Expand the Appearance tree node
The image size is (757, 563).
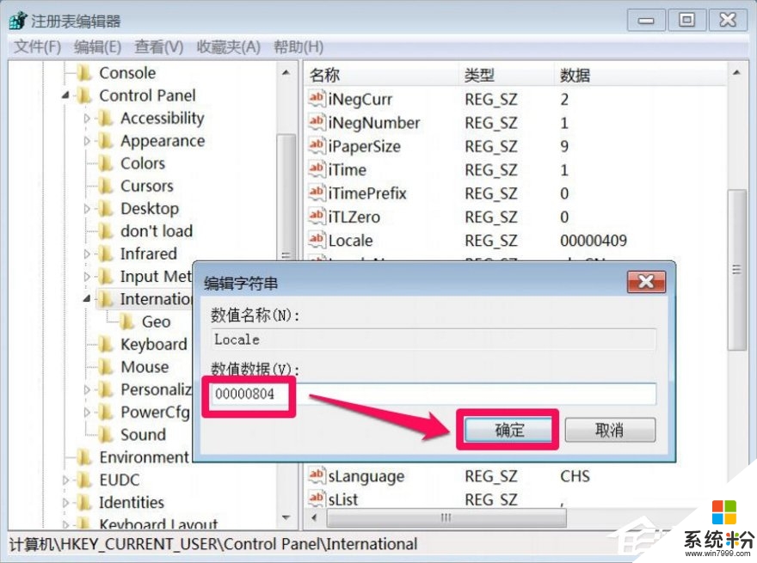87,141
